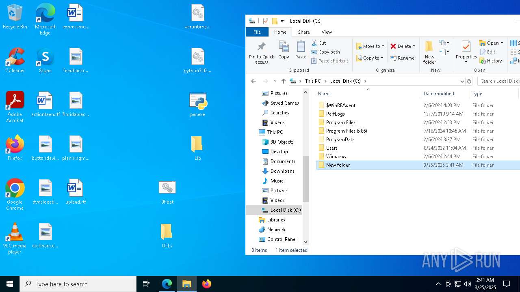Expand the Copy to dropdown
The image size is (520, 292).
[382, 58]
